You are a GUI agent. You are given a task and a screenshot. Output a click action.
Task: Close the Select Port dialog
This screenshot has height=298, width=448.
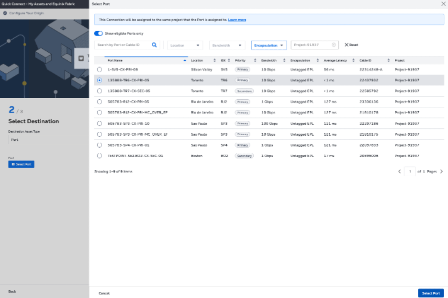coord(443,4)
